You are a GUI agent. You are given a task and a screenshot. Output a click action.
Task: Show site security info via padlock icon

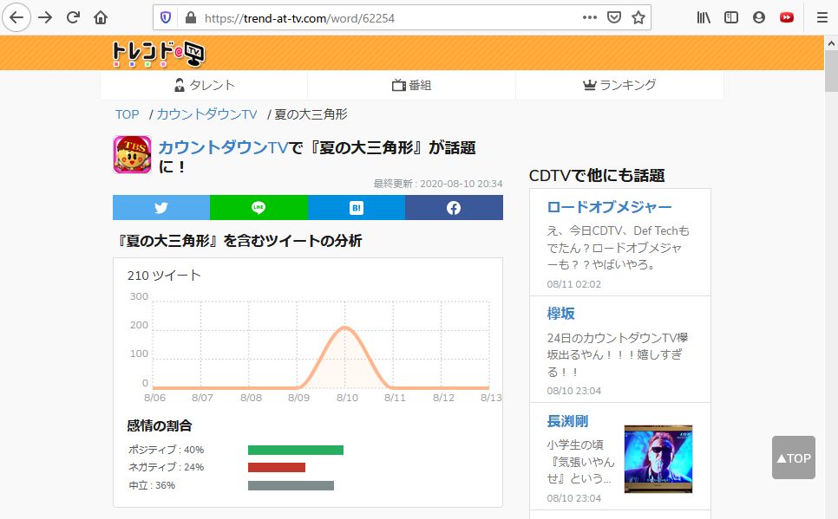[191, 17]
